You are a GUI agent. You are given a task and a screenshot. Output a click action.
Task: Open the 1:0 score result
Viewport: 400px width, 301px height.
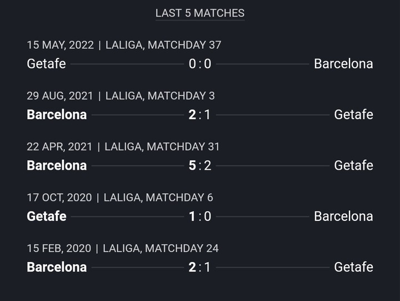[200, 216]
